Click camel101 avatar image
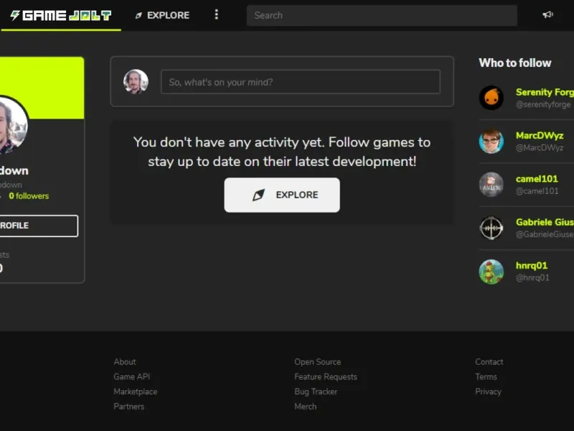This screenshot has height=431, width=574. tap(491, 185)
